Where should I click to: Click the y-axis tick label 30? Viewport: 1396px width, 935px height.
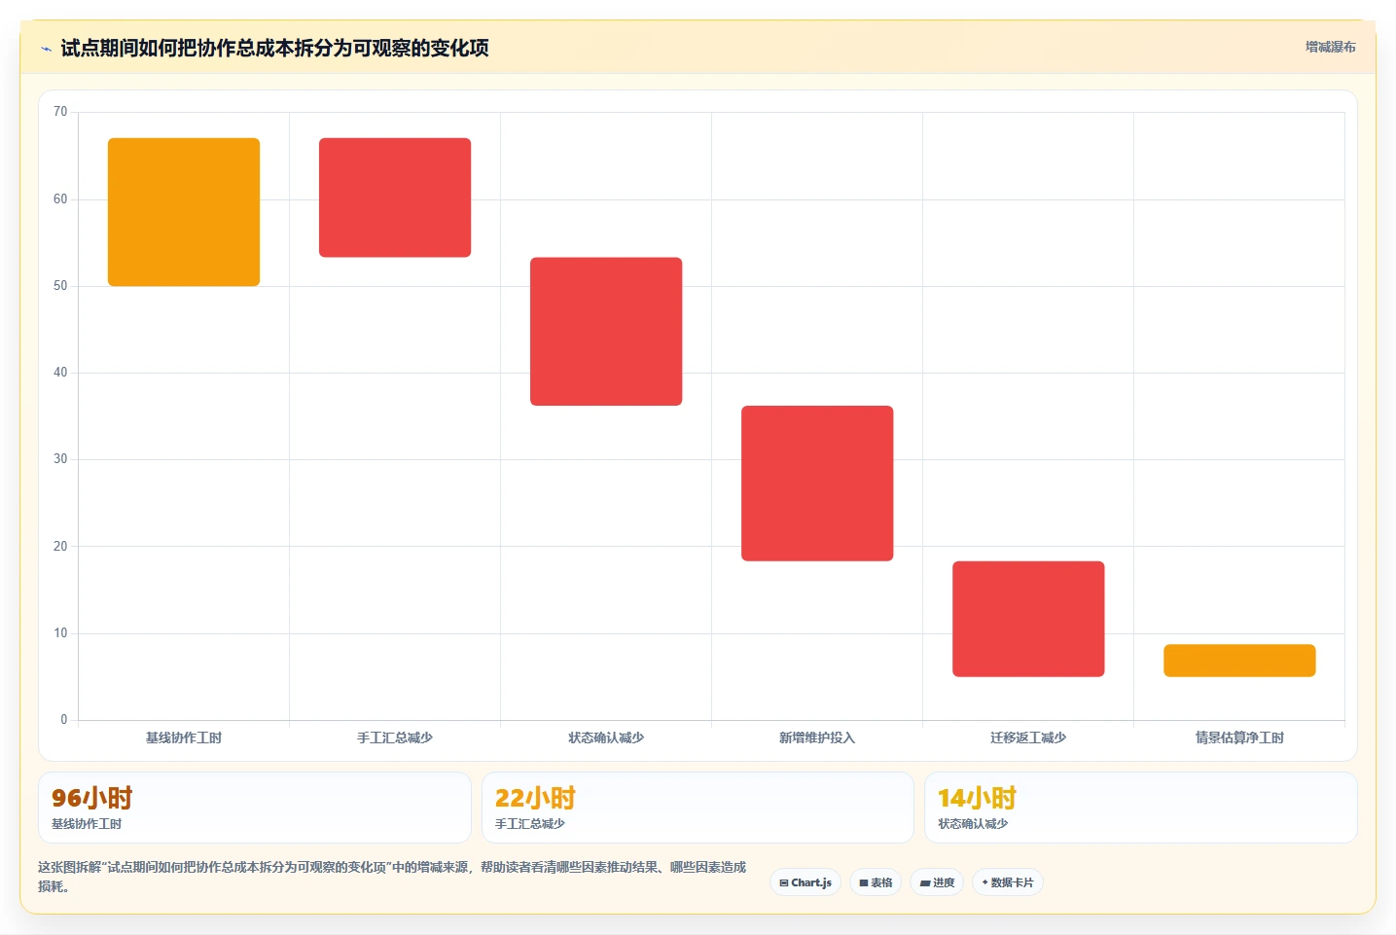(x=60, y=459)
